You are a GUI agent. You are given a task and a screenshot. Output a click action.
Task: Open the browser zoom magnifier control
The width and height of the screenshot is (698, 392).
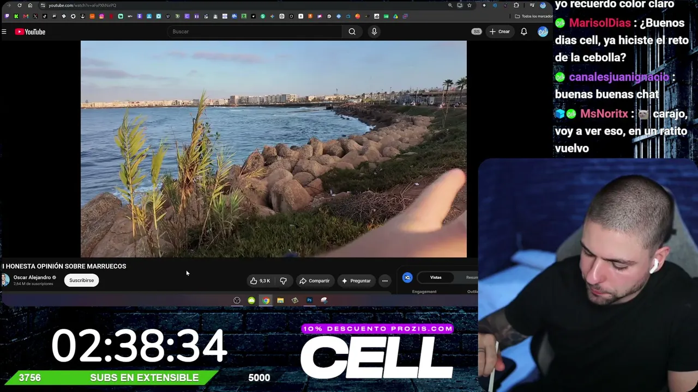[x=450, y=5]
